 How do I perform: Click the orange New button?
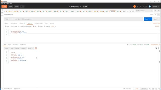(5, 6)
